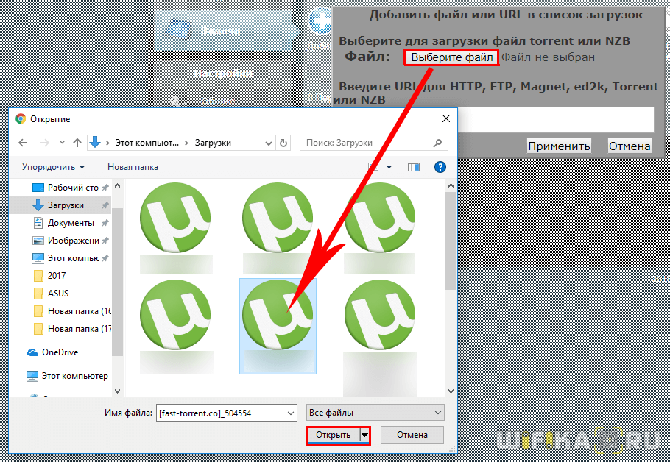Go up one folder level
Image resolution: width=670 pixels, height=462 pixels.
point(77,143)
